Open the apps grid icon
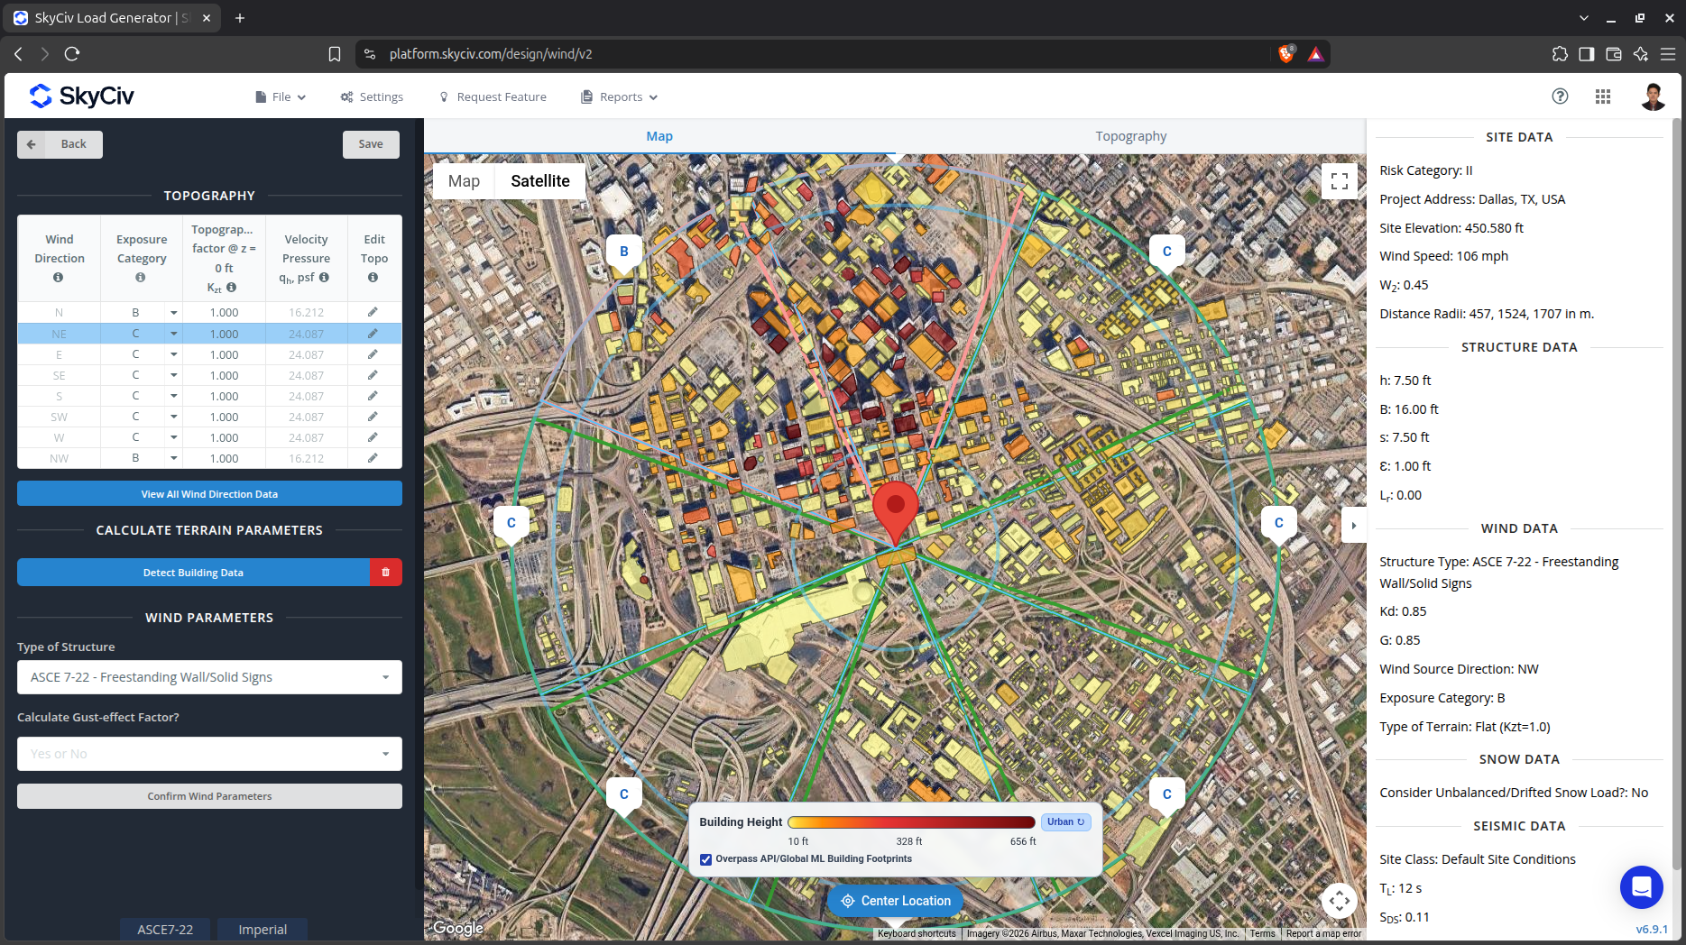The height and width of the screenshot is (945, 1686). 1603,96
